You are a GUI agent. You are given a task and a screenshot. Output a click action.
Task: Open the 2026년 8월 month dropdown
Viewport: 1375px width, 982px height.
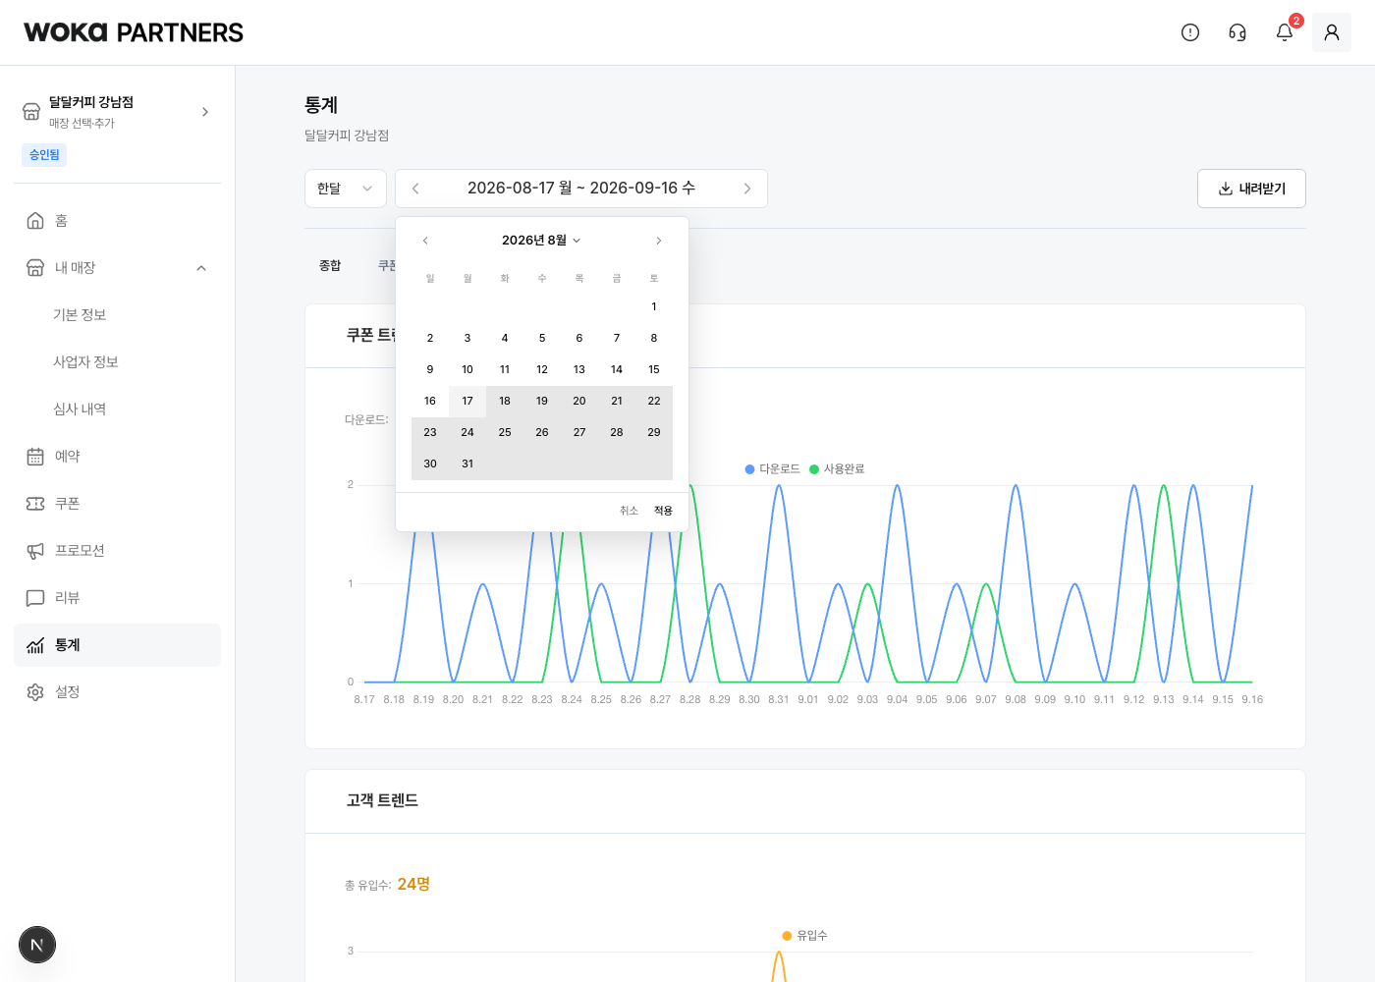pyautogui.click(x=542, y=241)
